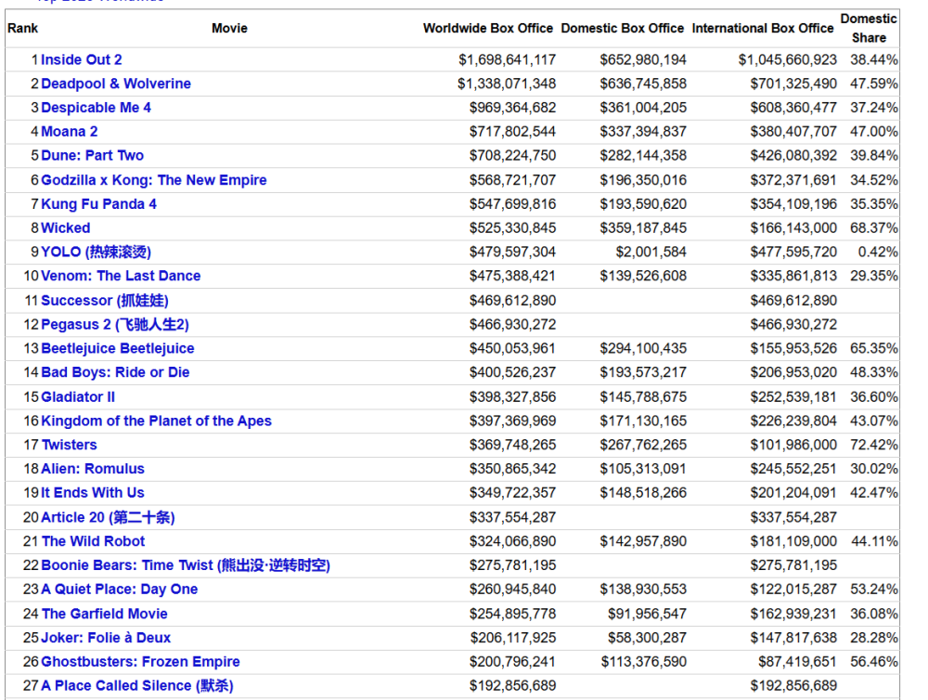928x700 pixels.
Task: Click the Domestic Share column header
Action: [869, 29]
